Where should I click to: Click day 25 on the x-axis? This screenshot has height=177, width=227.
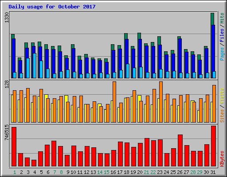click(173, 172)
